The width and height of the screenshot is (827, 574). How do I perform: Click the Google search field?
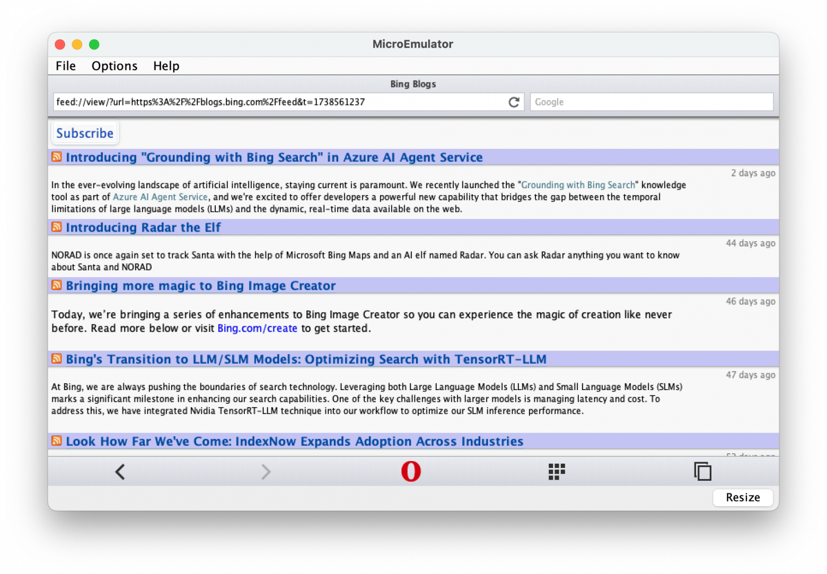[x=652, y=102]
